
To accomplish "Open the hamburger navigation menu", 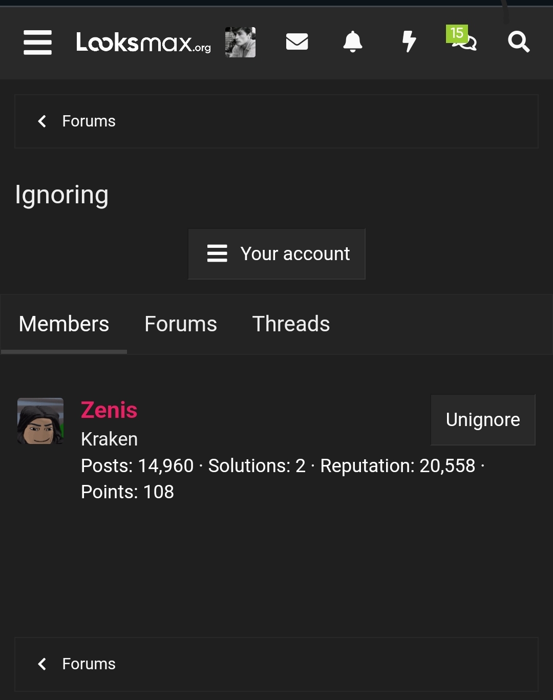I will pos(37,43).
